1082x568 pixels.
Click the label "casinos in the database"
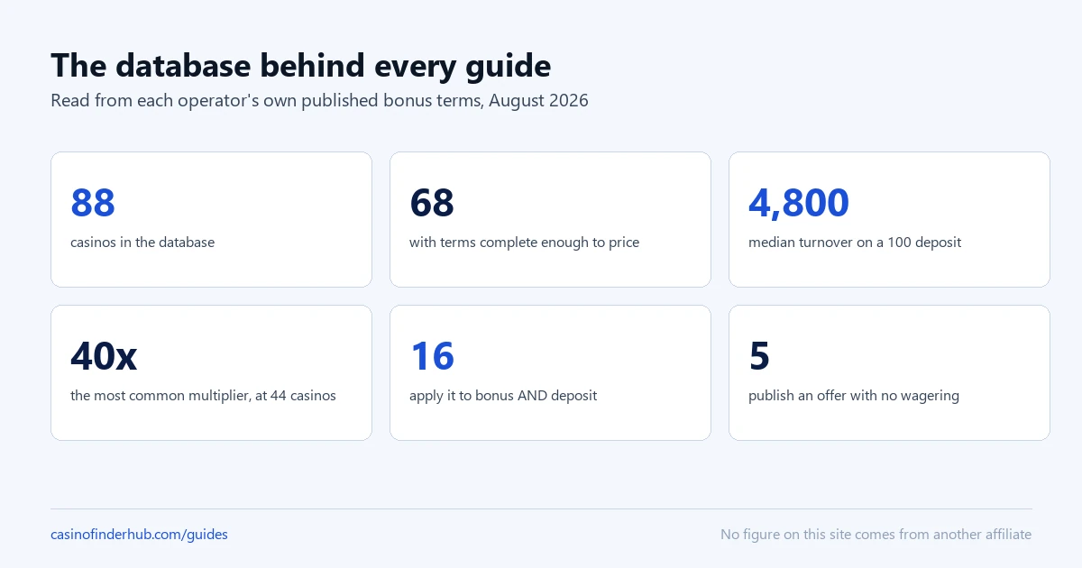[x=142, y=243]
